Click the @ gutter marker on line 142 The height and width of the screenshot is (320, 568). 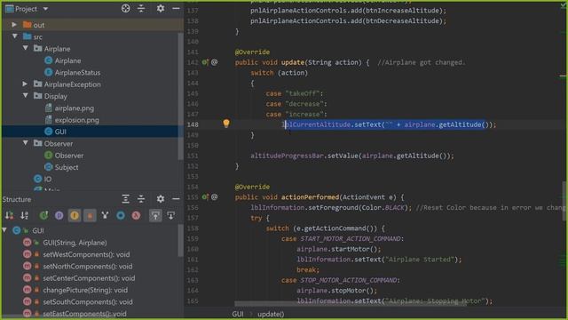coord(215,62)
